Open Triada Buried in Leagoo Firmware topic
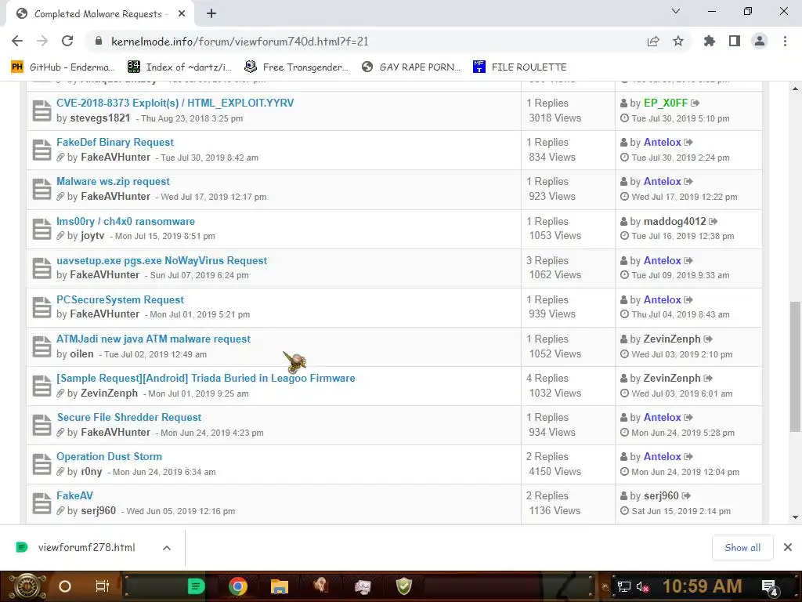The width and height of the screenshot is (802, 602). tap(206, 379)
